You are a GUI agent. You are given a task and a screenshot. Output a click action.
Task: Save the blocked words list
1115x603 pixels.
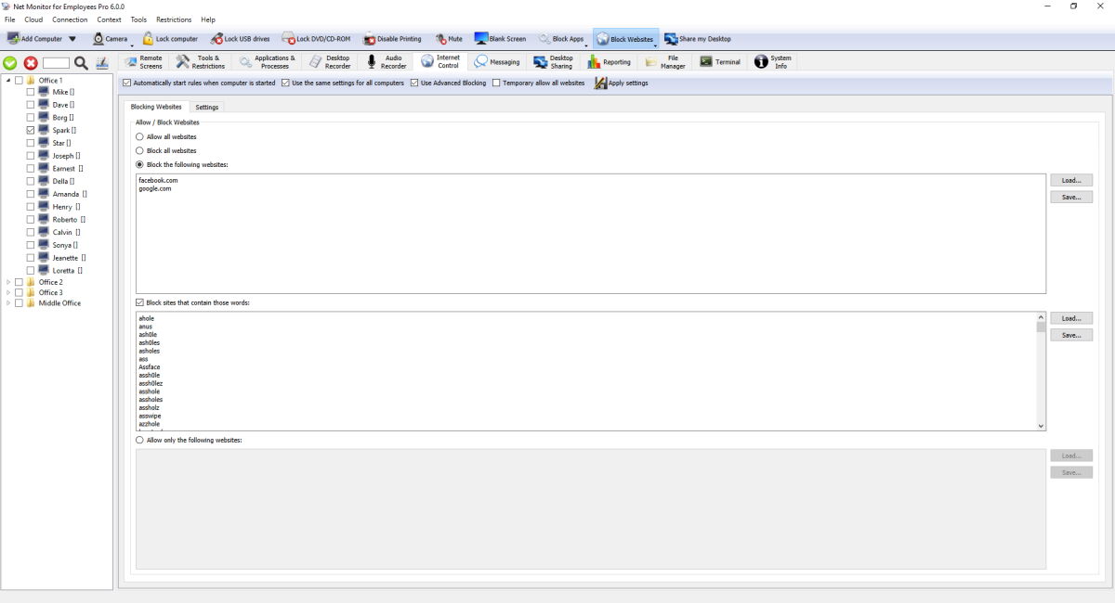coord(1071,335)
